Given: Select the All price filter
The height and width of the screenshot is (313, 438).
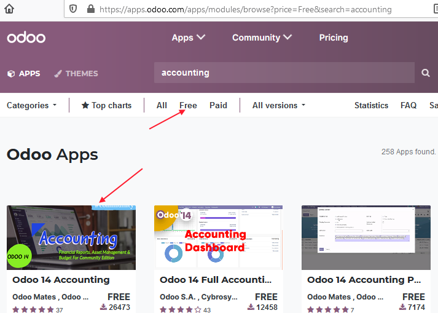Looking at the screenshot, I should 162,105.
